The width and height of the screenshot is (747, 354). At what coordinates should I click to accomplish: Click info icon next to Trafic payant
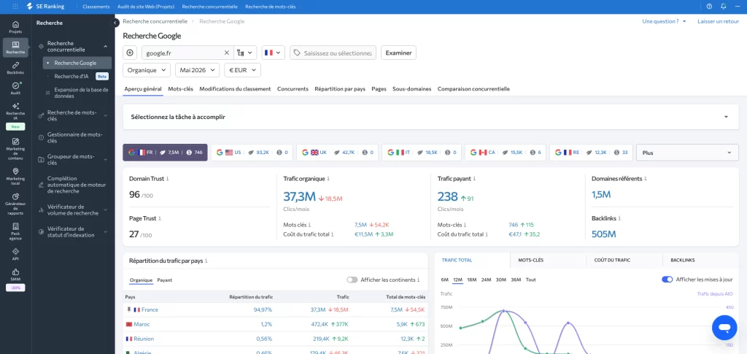point(474,179)
